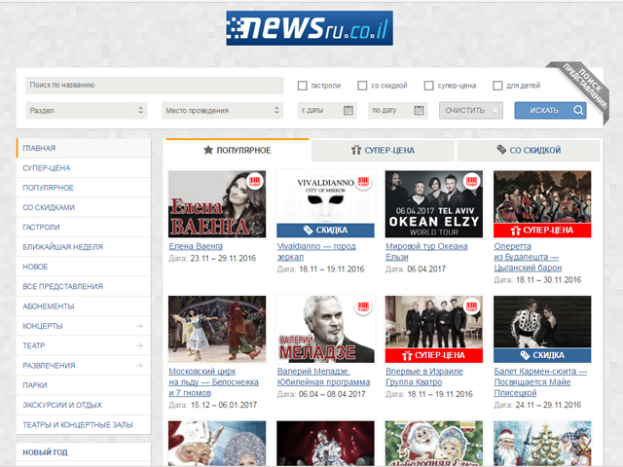Open Абонементы in the sidebar
Viewport: 623px width, 467px height.
coord(84,306)
